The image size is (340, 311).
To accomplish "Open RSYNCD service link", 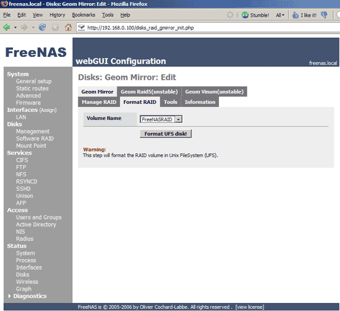I will 27,182.
